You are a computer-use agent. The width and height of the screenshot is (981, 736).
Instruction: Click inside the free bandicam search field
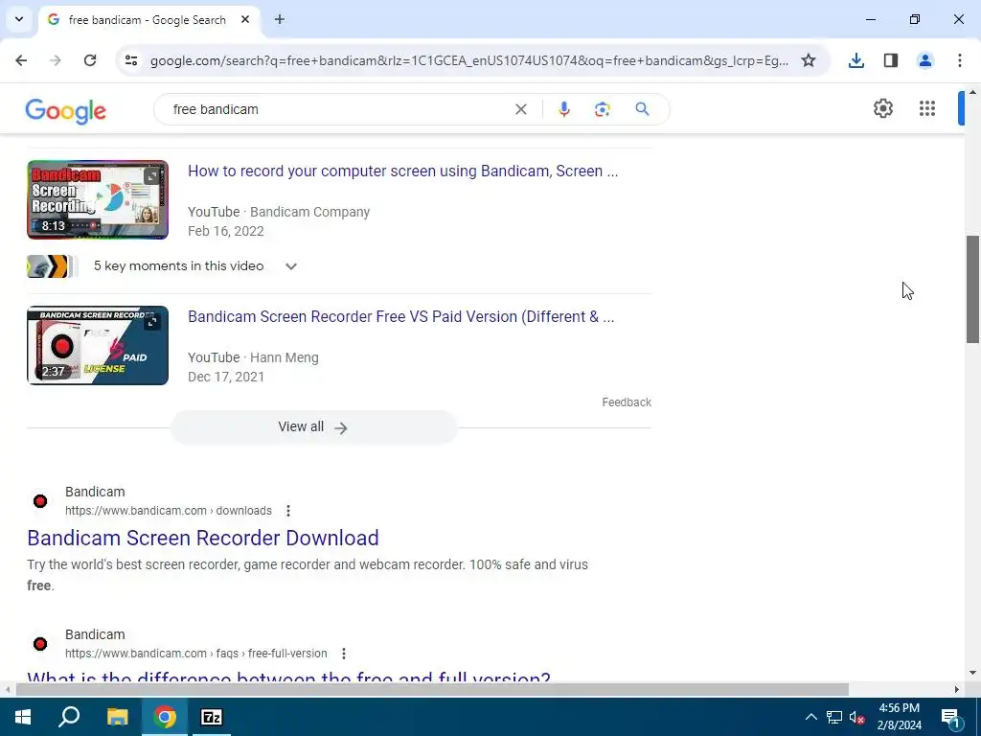tap(338, 109)
